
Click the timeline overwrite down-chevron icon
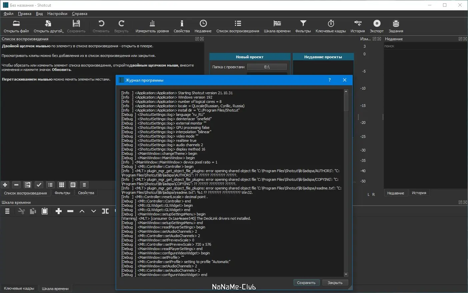click(94, 211)
